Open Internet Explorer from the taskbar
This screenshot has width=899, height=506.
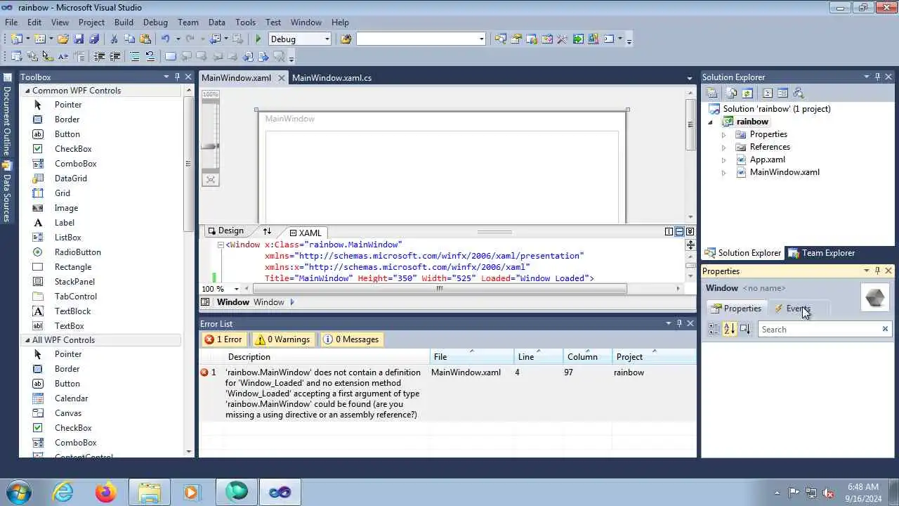[x=64, y=492]
